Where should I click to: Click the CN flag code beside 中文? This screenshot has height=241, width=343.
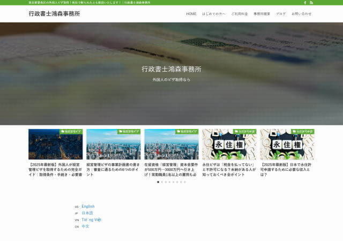77,227
